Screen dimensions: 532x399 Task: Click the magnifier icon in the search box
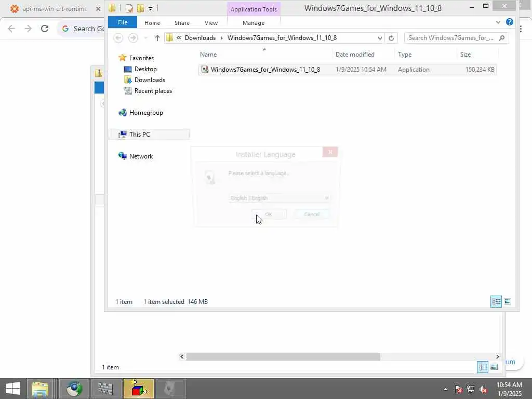(x=502, y=37)
